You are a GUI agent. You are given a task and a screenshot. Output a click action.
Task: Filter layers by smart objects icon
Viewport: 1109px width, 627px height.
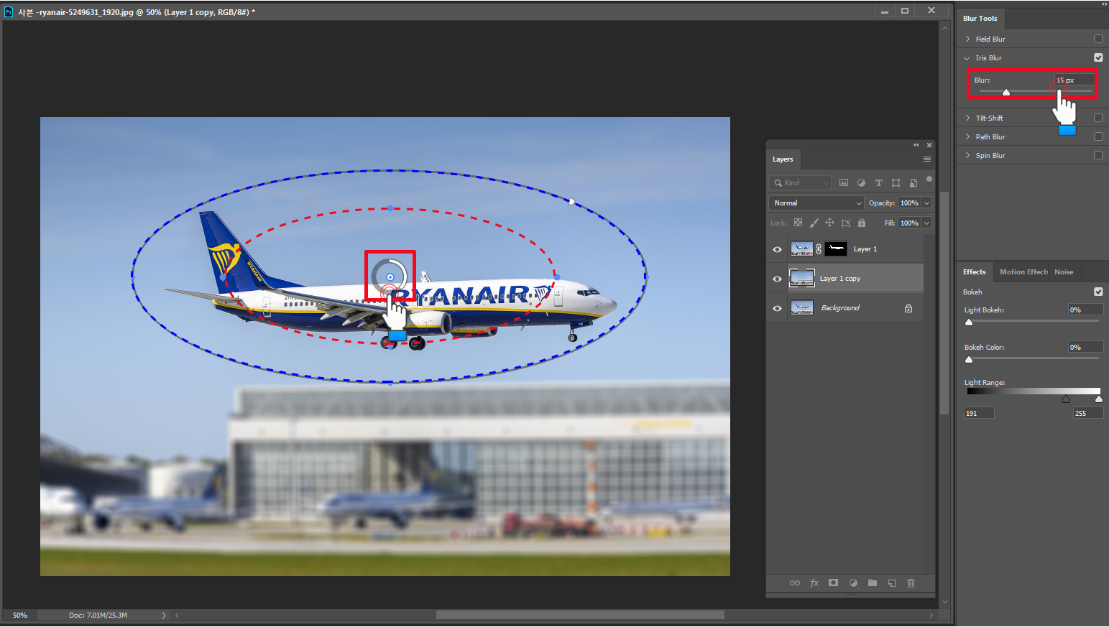[914, 183]
